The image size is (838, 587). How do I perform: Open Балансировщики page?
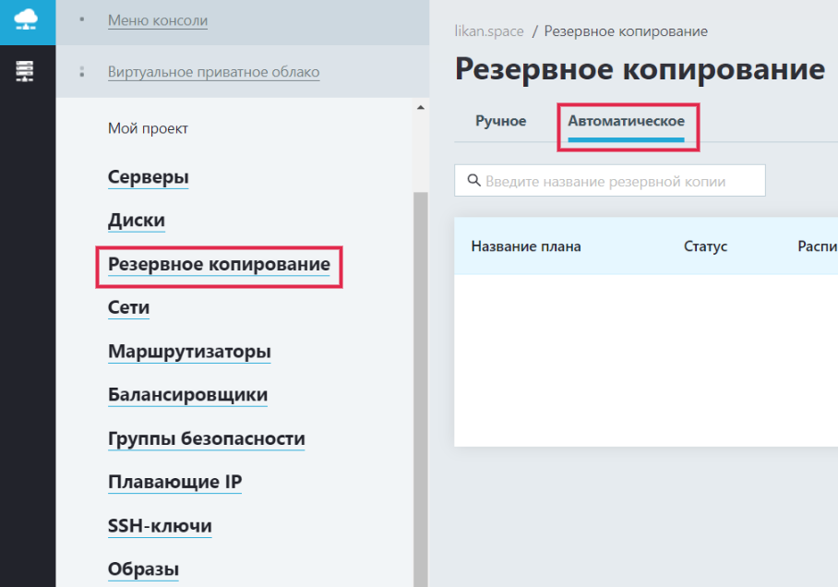coord(187,394)
